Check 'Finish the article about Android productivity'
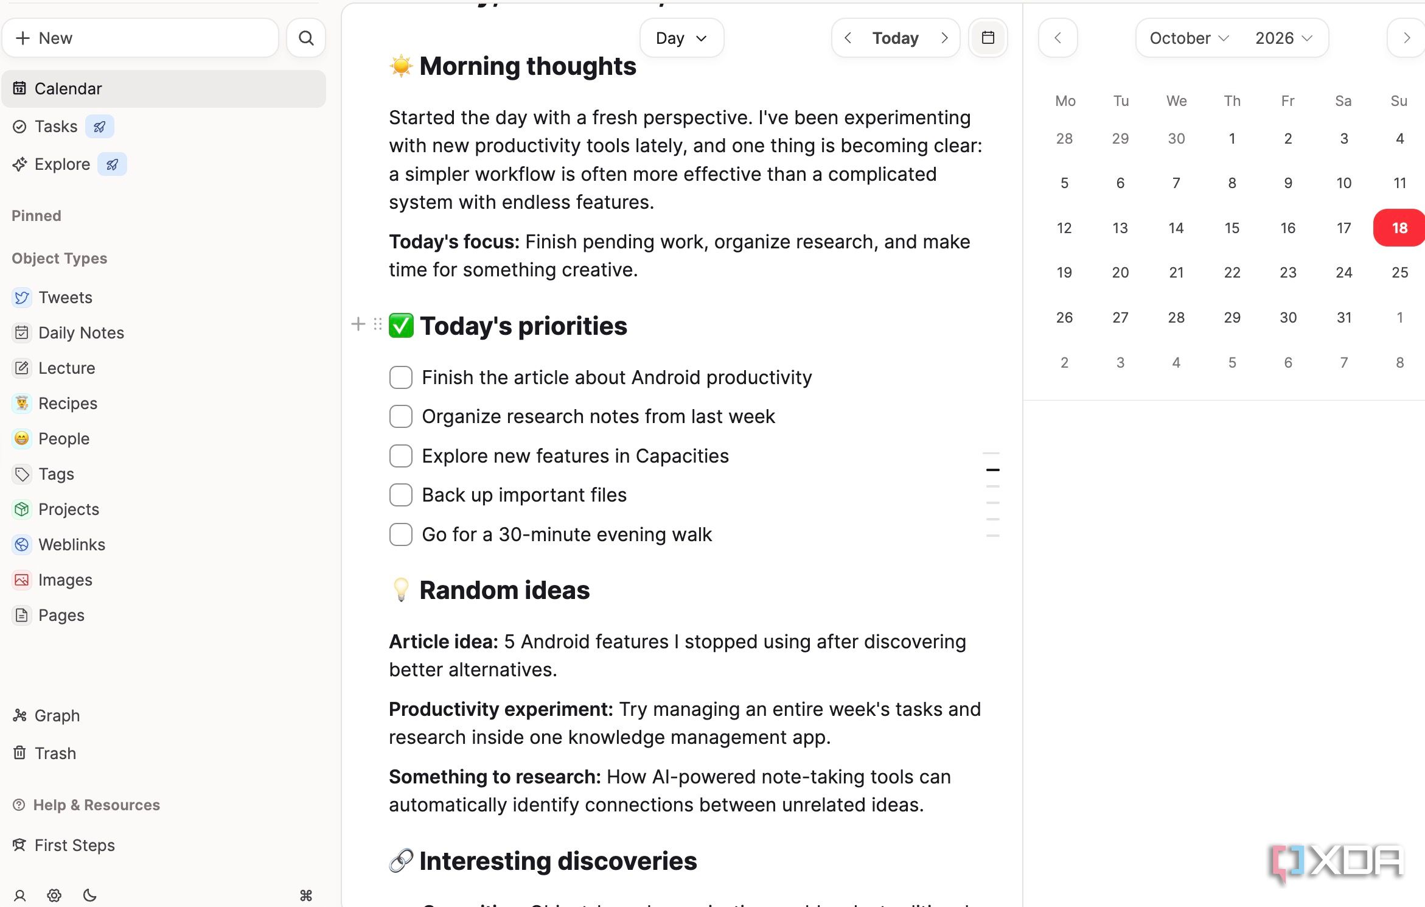The width and height of the screenshot is (1425, 907). point(401,377)
